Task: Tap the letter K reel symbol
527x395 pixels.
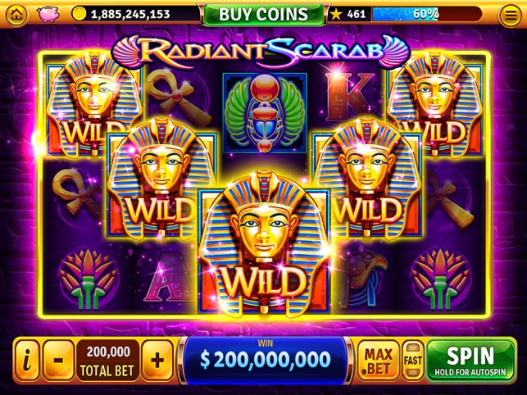Action: pyautogui.click(x=349, y=96)
